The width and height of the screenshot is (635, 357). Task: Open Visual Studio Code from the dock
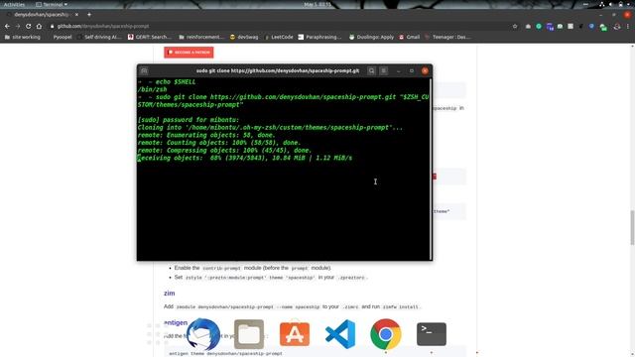[340, 334]
